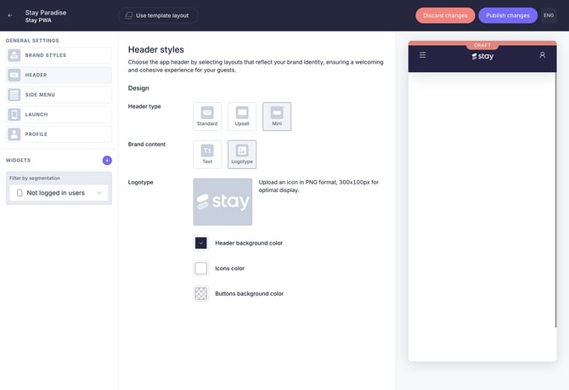Image resolution: width=569 pixels, height=390 pixels.
Task: Click the Brand Styles icon in sidebar
Action: (14, 55)
